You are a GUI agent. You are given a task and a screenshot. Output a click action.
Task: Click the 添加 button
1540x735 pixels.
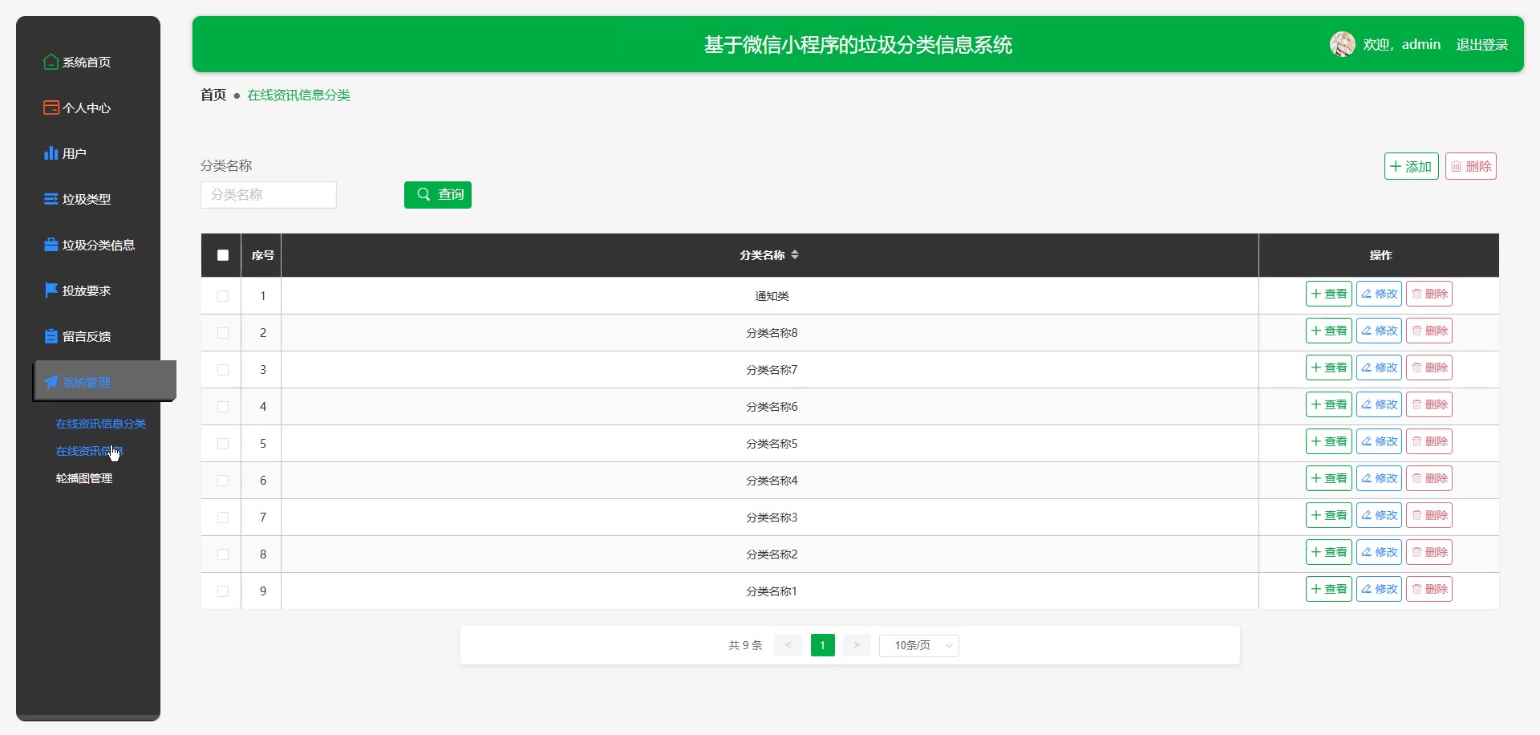[1412, 166]
